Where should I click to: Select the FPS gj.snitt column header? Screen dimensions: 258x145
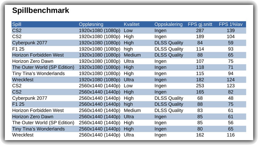[200, 24]
